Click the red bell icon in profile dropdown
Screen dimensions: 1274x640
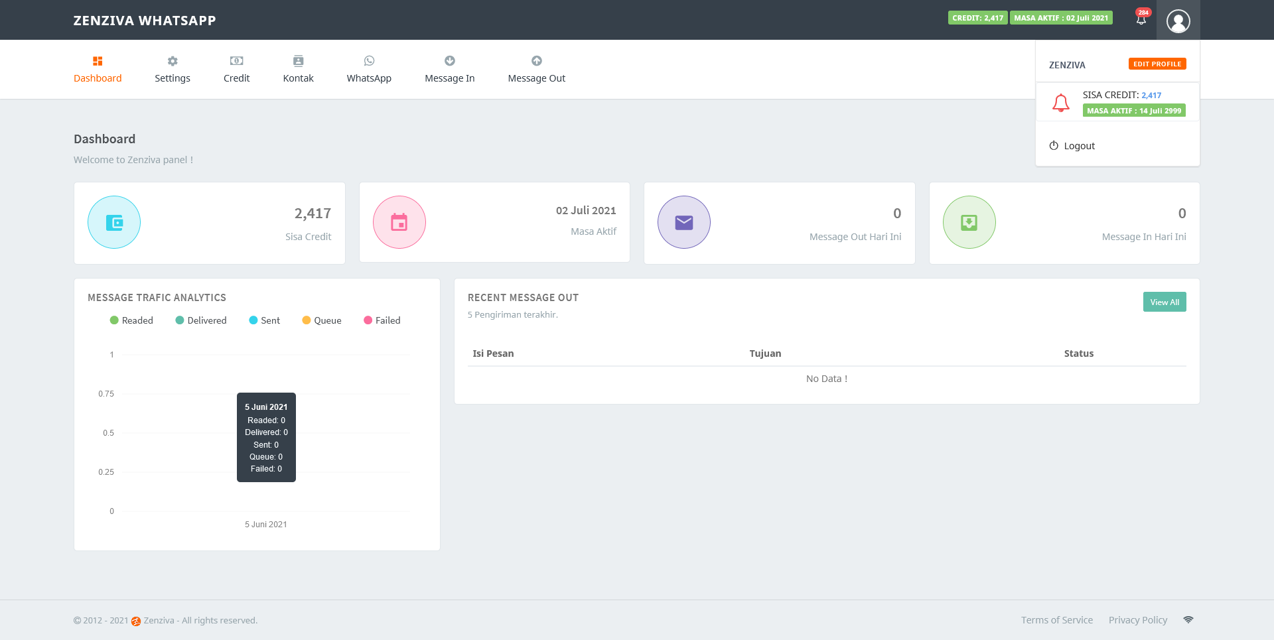coord(1061,103)
